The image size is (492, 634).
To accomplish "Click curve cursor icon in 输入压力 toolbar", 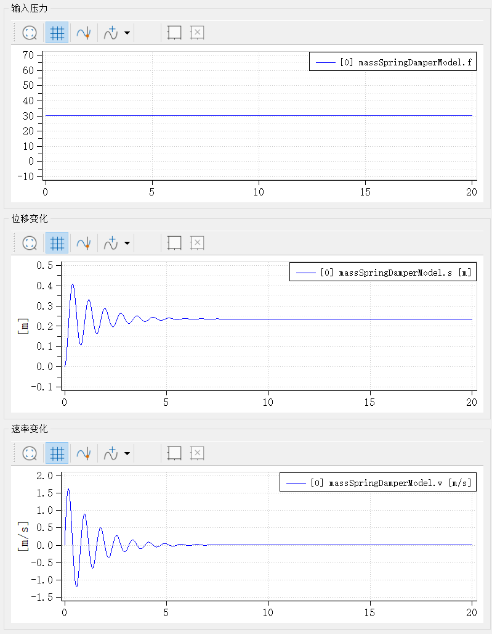I will [x=84, y=33].
